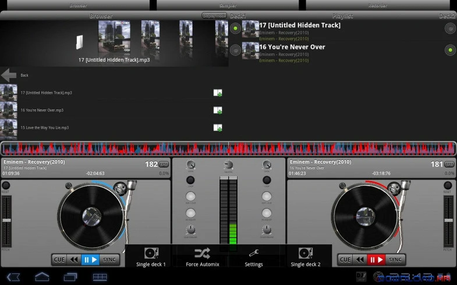Select playlist entry 16 You're Never Over

click(x=343, y=53)
